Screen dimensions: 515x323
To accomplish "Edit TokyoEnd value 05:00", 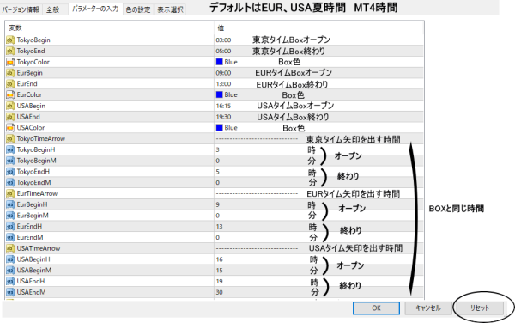I will (x=223, y=51).
